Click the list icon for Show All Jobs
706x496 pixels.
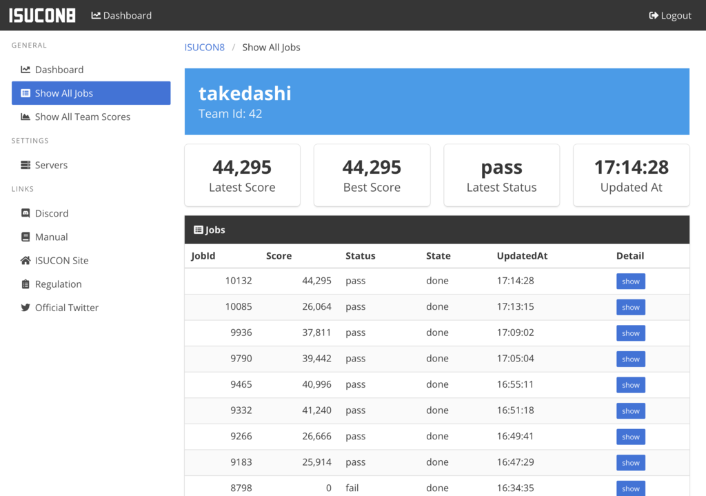tap(26, 93)
